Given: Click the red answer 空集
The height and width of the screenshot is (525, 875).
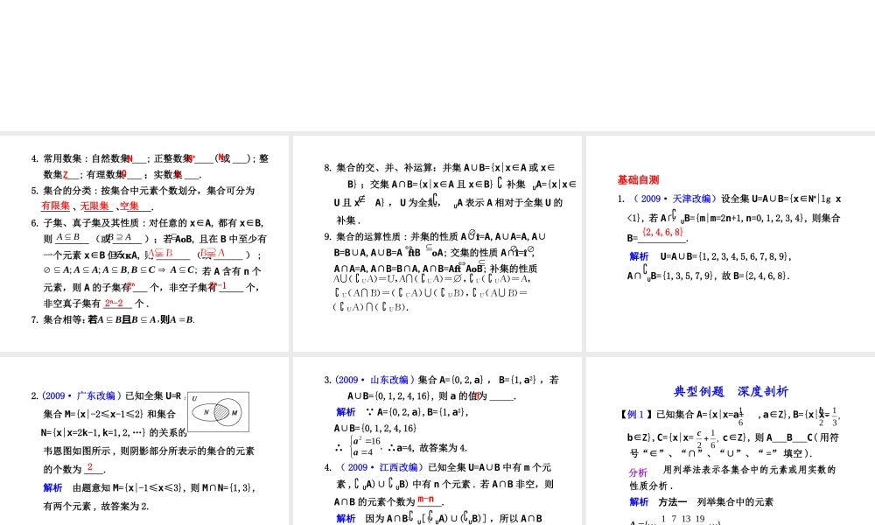Looking at the screenshot, I should tap(129, 206).
